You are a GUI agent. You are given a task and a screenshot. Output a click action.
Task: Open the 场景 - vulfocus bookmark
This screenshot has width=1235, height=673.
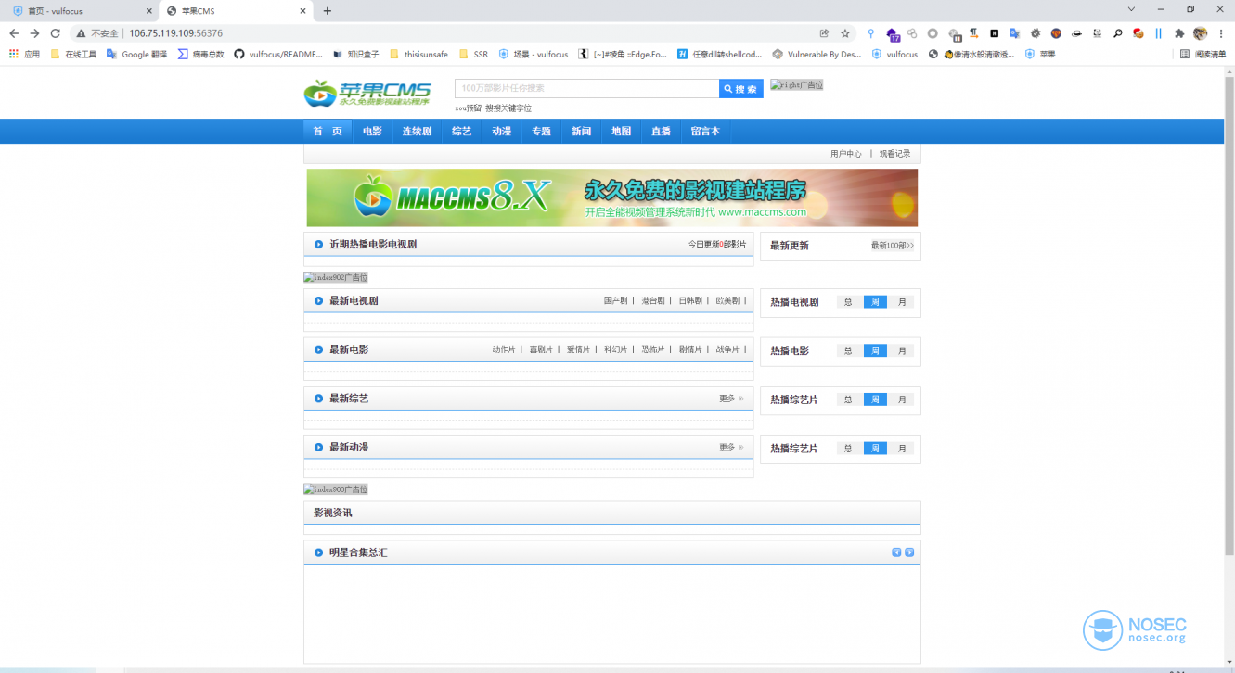pos(534,55)
